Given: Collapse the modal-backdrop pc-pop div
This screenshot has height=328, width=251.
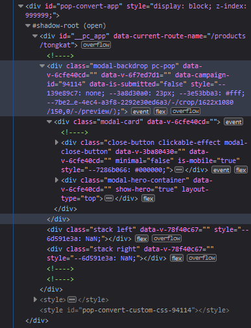Looking at the screenshot, I should 42,66.
